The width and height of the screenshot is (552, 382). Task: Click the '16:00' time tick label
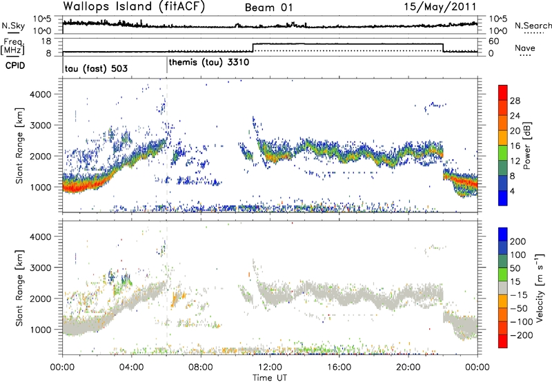(339, 368)
